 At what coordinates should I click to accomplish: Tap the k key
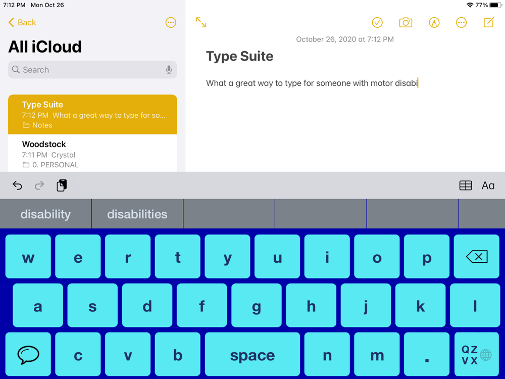[x=420, y=306]
